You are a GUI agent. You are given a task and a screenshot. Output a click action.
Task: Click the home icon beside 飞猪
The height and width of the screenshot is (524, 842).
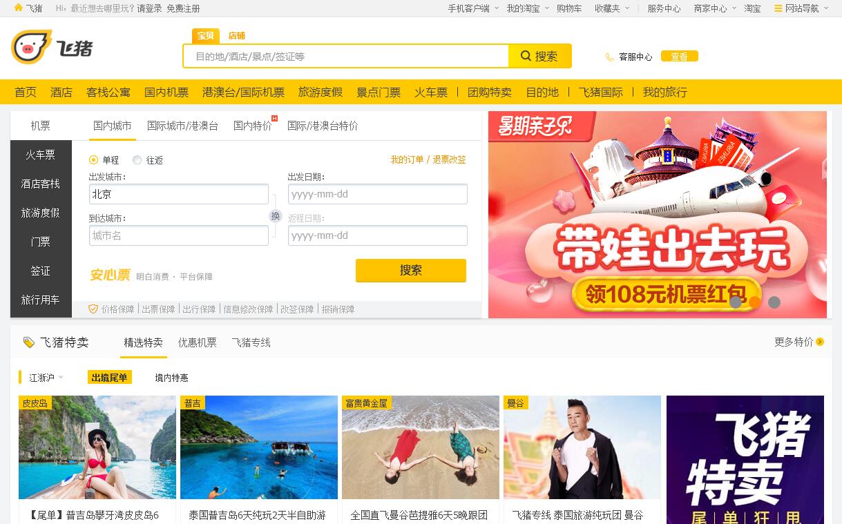(18, 8)
